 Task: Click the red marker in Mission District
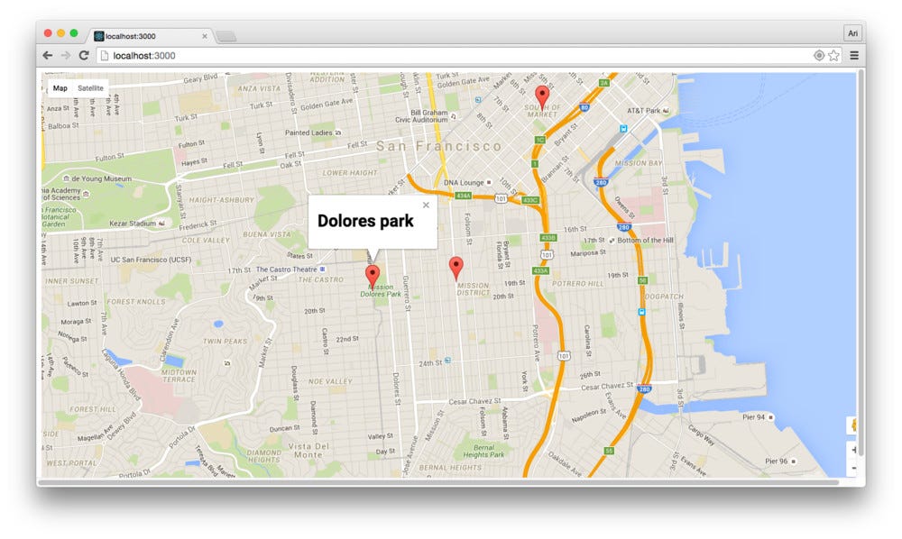click(456, 269)
